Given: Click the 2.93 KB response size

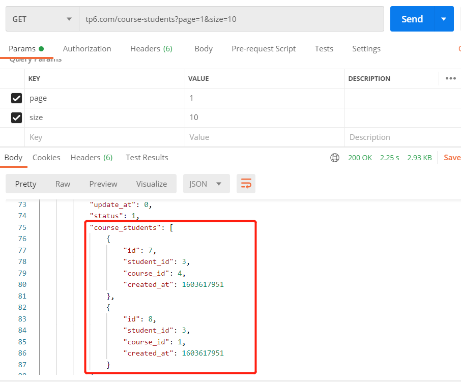Looking at the screenshot, I should pos(420,158).
